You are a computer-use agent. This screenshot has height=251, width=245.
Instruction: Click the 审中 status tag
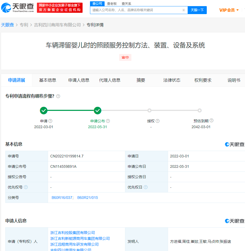[x=125, y=57]
